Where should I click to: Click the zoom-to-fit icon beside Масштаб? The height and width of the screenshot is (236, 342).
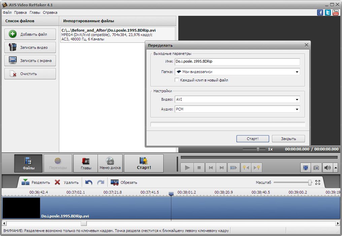pyautogui.click(x=318, y=182)
